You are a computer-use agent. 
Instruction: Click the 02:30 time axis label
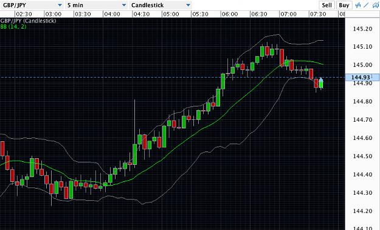24,15
